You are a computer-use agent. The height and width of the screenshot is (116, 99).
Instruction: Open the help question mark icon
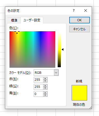click(74, 10)
